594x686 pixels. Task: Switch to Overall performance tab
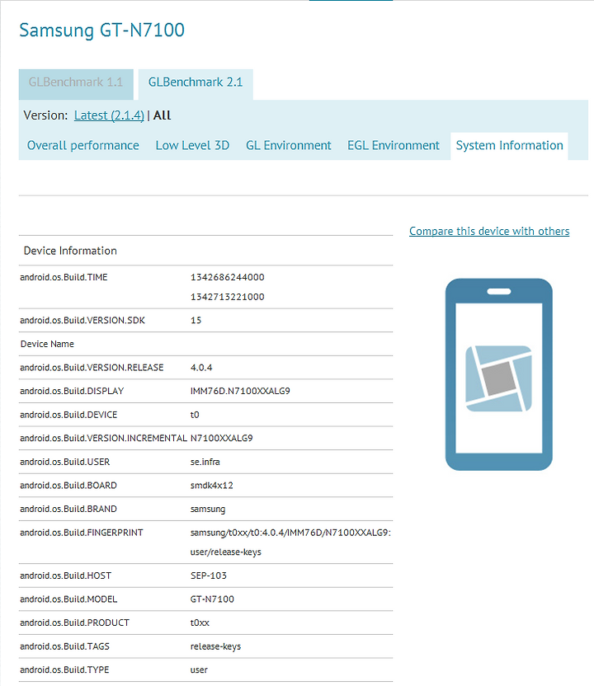(83, 145)
